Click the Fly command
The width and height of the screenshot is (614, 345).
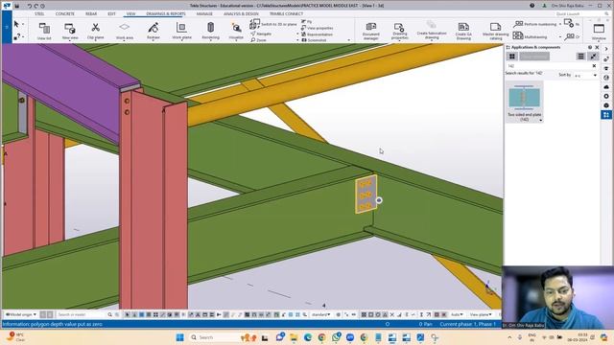[x=307, y=22]
